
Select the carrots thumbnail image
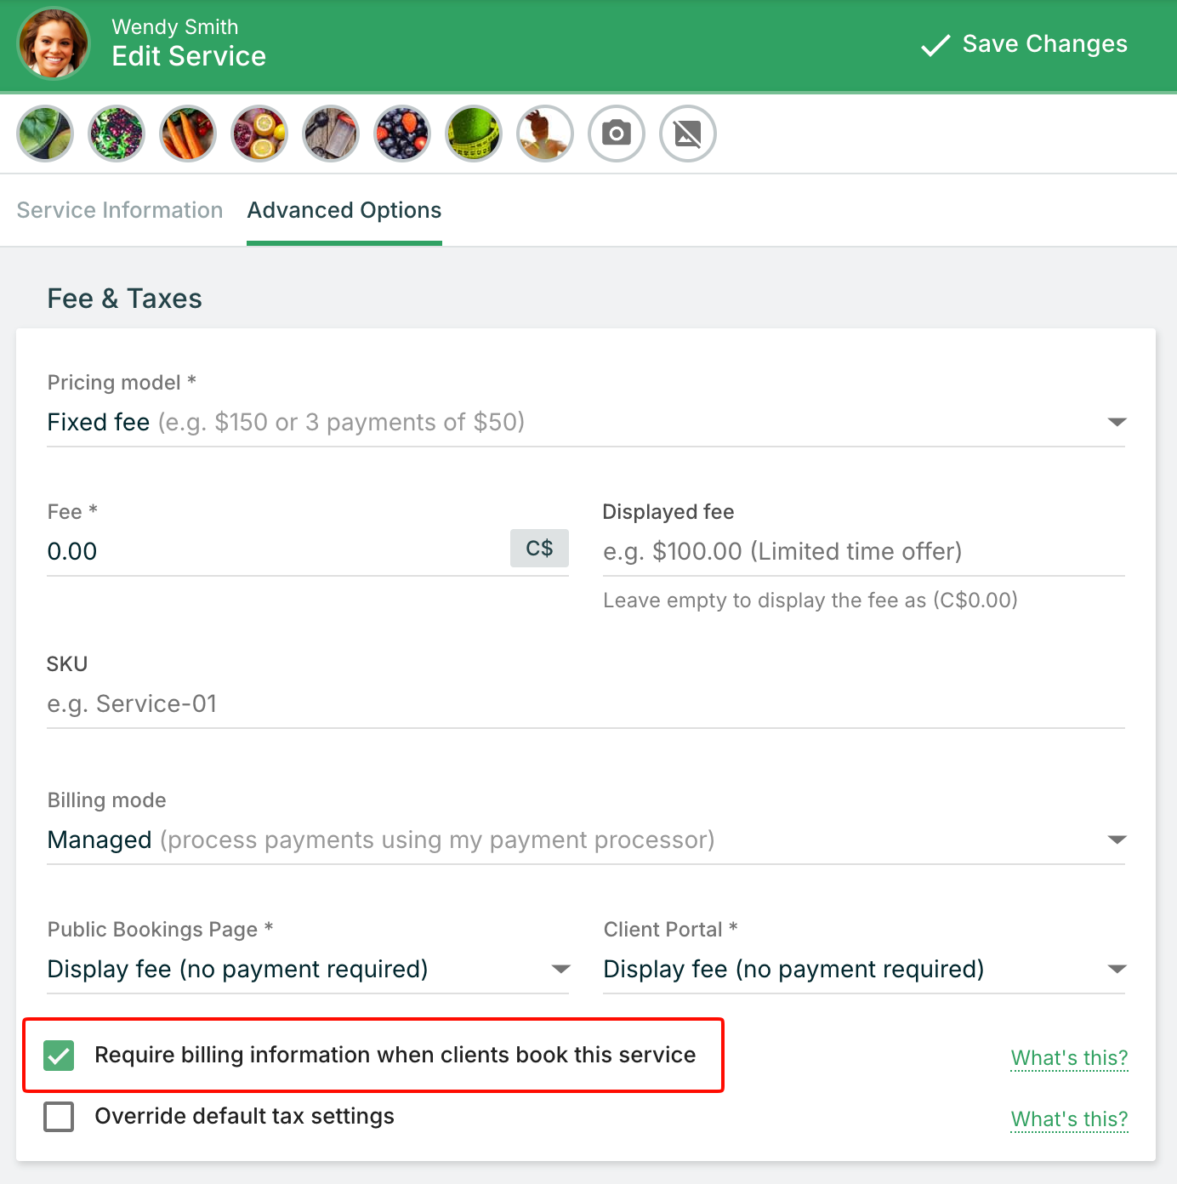click(188, 134)
